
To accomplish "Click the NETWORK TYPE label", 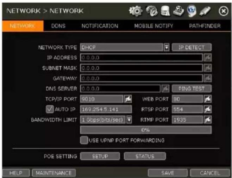I will click(57, 47).
